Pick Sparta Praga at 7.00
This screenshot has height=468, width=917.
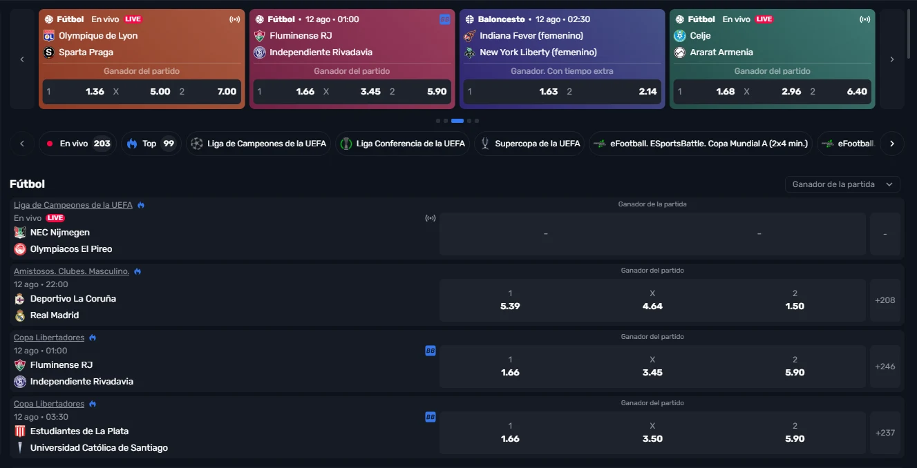point(208,91)
